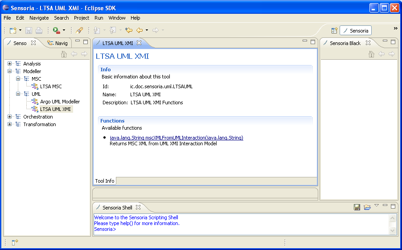
Task: Click Home icon in Senso view
Action: coord(64,54)
